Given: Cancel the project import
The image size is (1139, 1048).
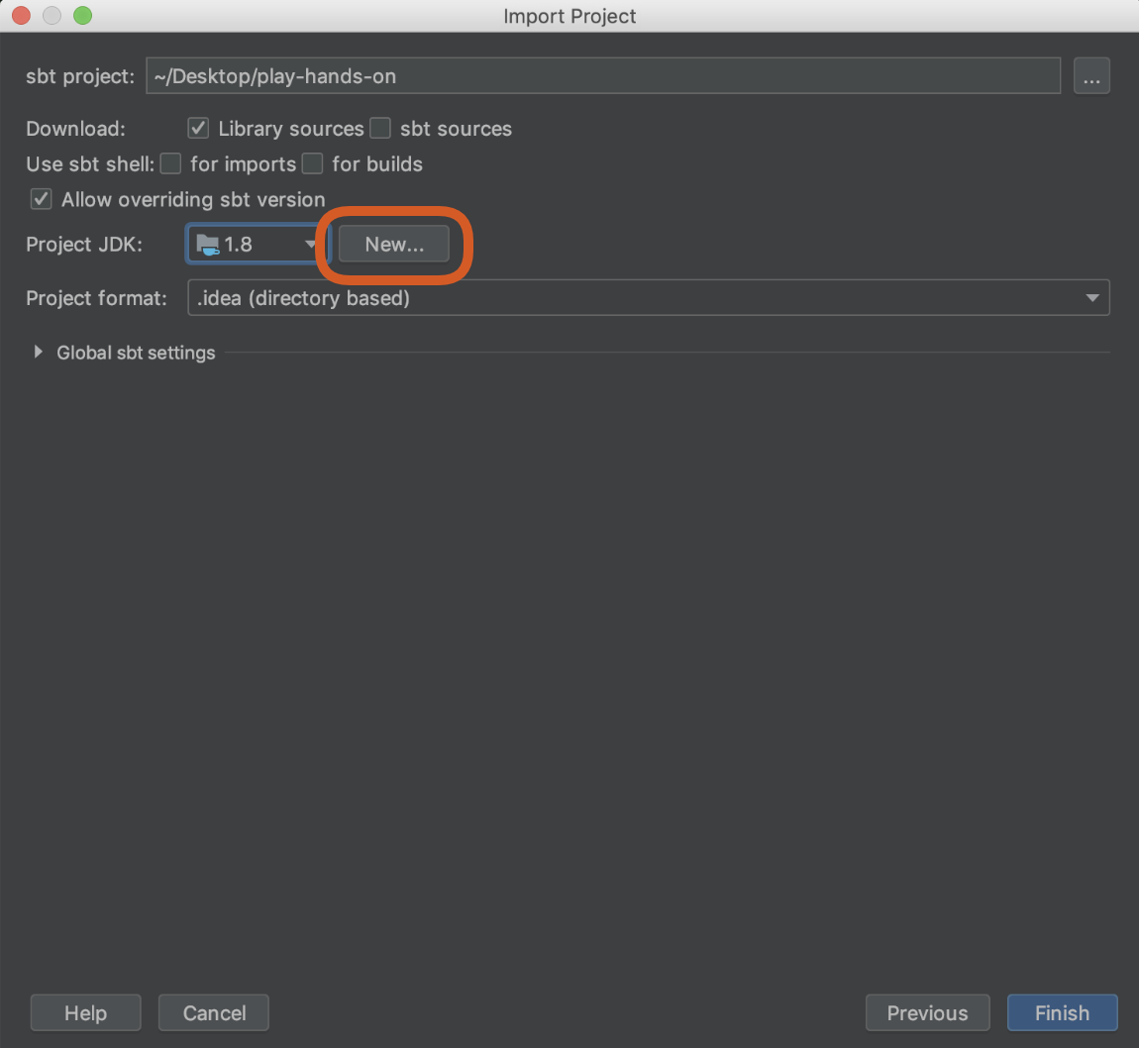Looking at the screenshot, I should [213, 1012].
